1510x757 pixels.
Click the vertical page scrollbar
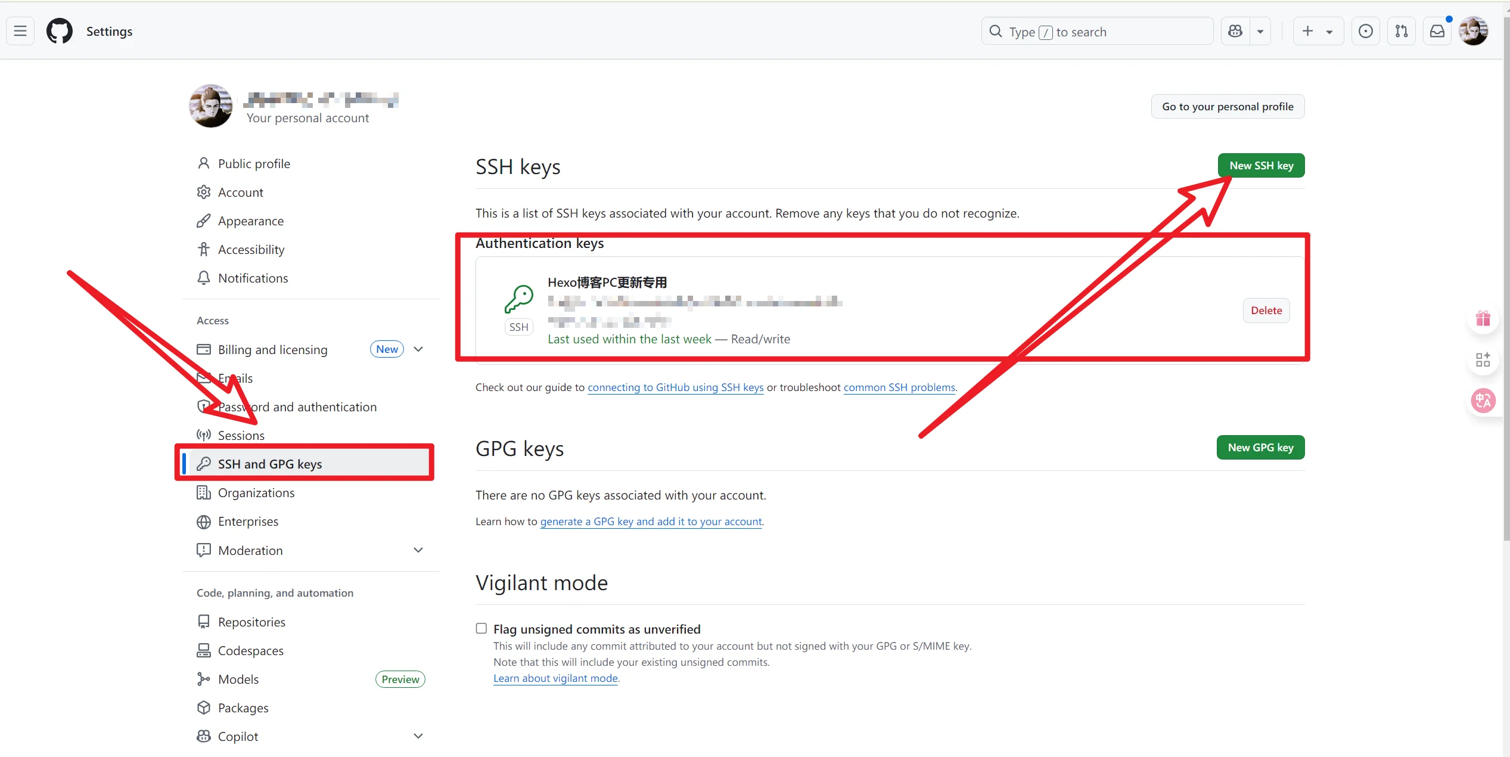pyautogui.click(x=1506, y=280)
